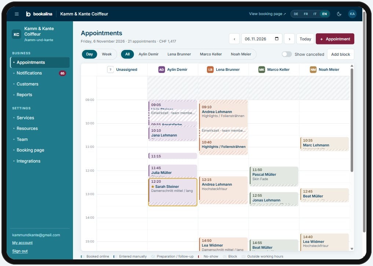The image size is (373, 266).
Task: Filter by Lena Brunner pill
Action: [179, 54]
